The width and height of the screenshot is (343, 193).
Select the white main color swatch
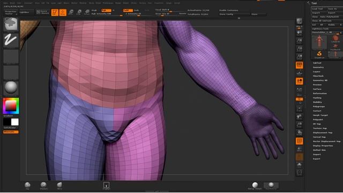coord(15,122)
